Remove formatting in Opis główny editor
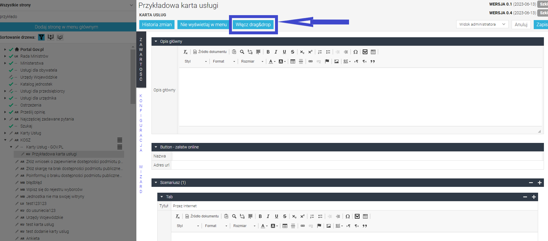Image resolution: width=548 pixels, height=241 pixels. (186, 52)
